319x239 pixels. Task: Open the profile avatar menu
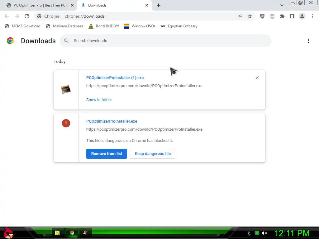[302, 16]
